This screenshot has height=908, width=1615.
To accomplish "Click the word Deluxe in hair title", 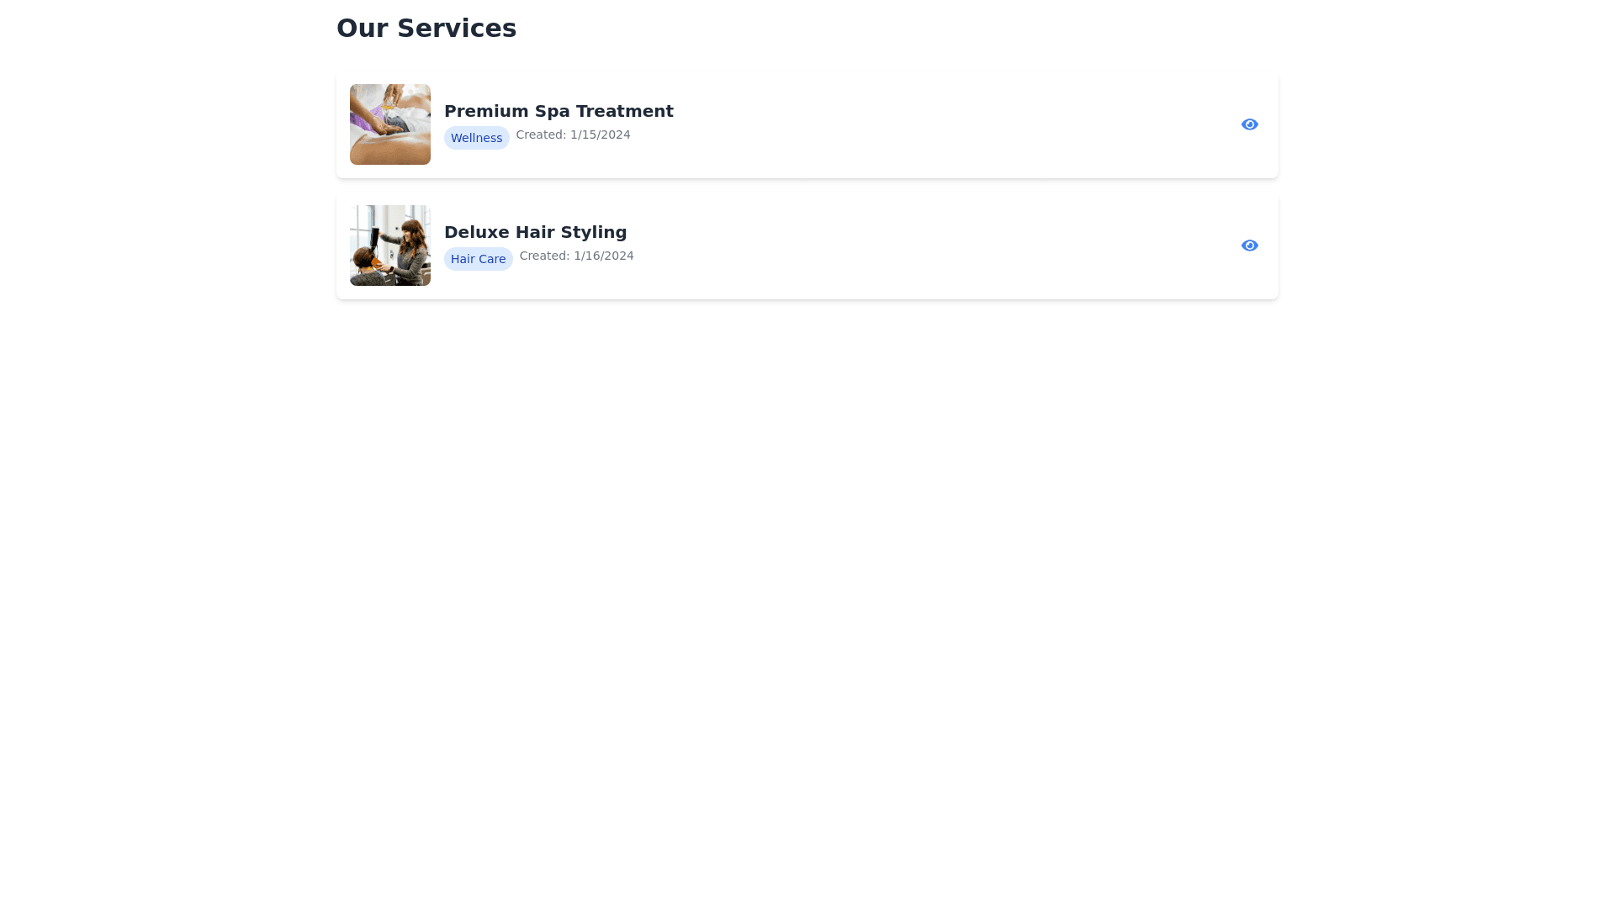I will (476, 232).
